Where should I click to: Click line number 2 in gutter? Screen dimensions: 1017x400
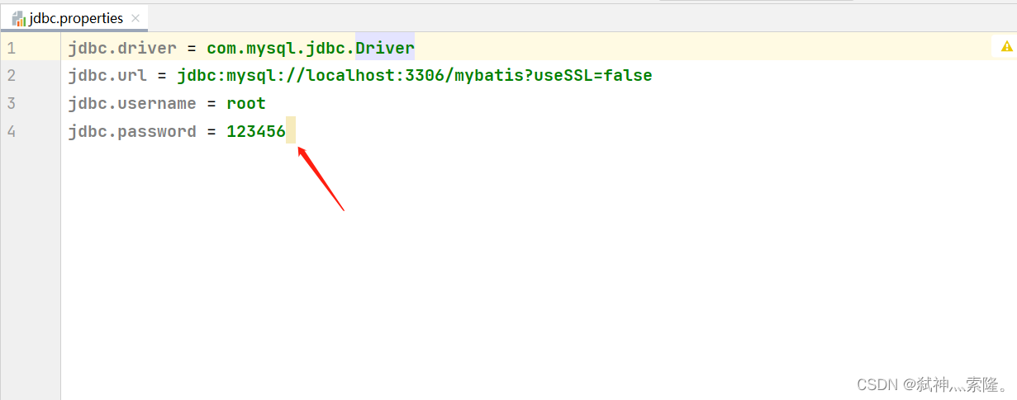tap(11, 76)
